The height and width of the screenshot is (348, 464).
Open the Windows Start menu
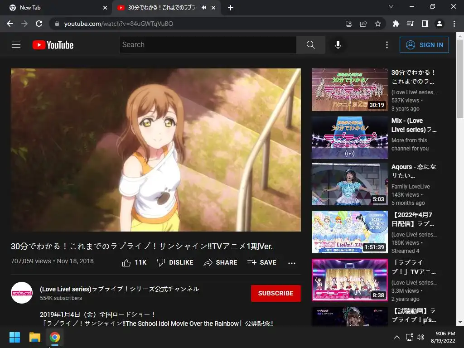[x=14, y=337]
